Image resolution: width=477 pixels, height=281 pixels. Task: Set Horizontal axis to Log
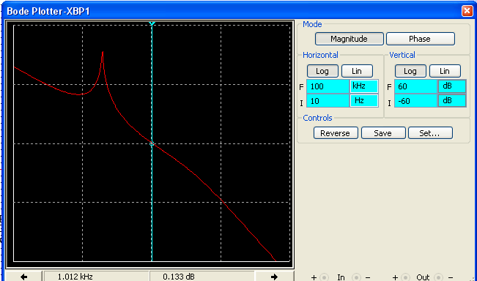(x=322, y=71)
